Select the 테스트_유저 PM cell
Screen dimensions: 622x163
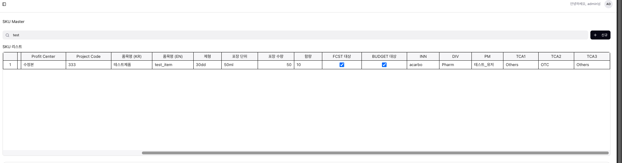(x=487, y=65)
